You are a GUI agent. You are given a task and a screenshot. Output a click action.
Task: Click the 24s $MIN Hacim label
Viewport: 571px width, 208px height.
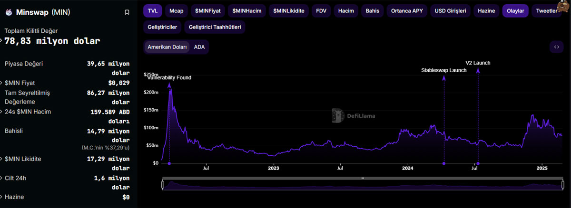pos(28,112)
